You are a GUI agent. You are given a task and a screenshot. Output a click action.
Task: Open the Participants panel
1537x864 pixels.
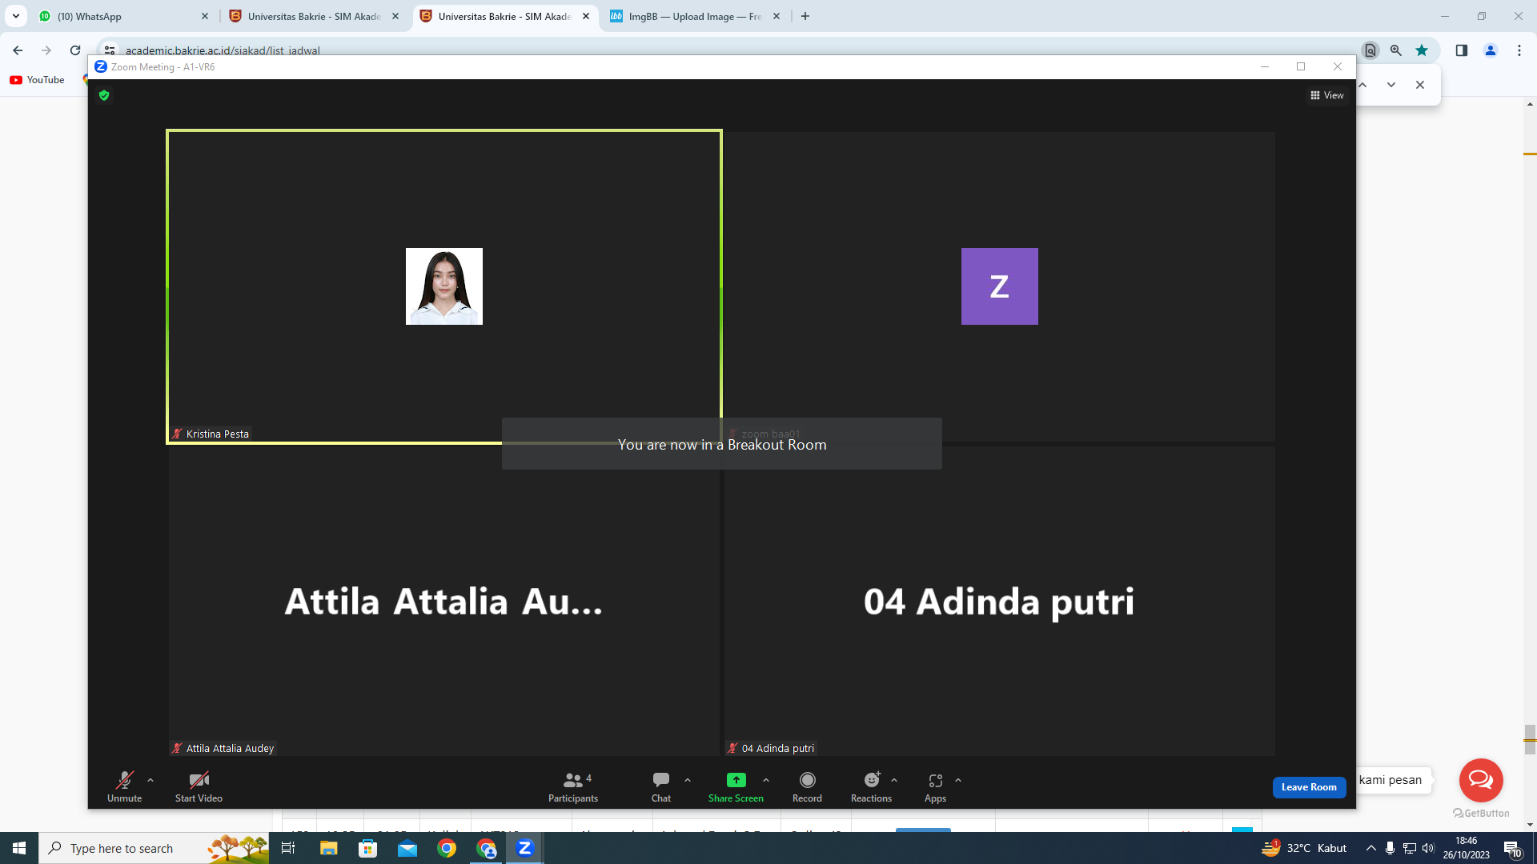[573, 786]
